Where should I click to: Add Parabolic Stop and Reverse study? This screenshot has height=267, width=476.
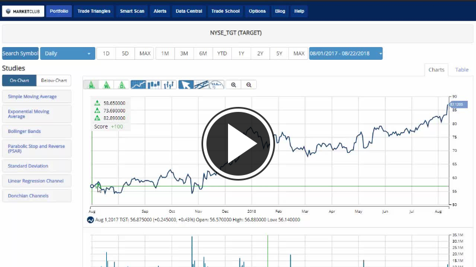click(37, 148)
